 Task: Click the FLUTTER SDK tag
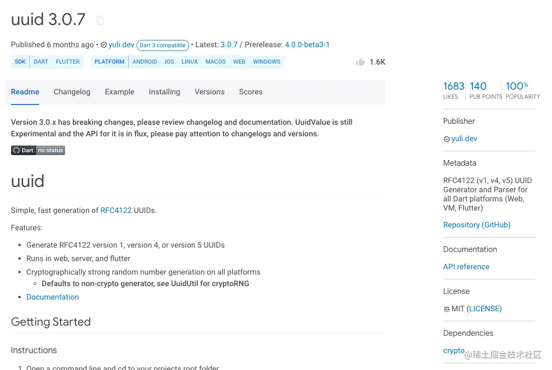[68, 62]
